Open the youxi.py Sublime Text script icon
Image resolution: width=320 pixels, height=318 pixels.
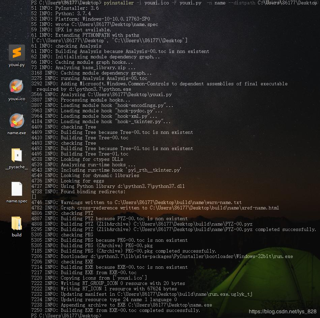16,52
